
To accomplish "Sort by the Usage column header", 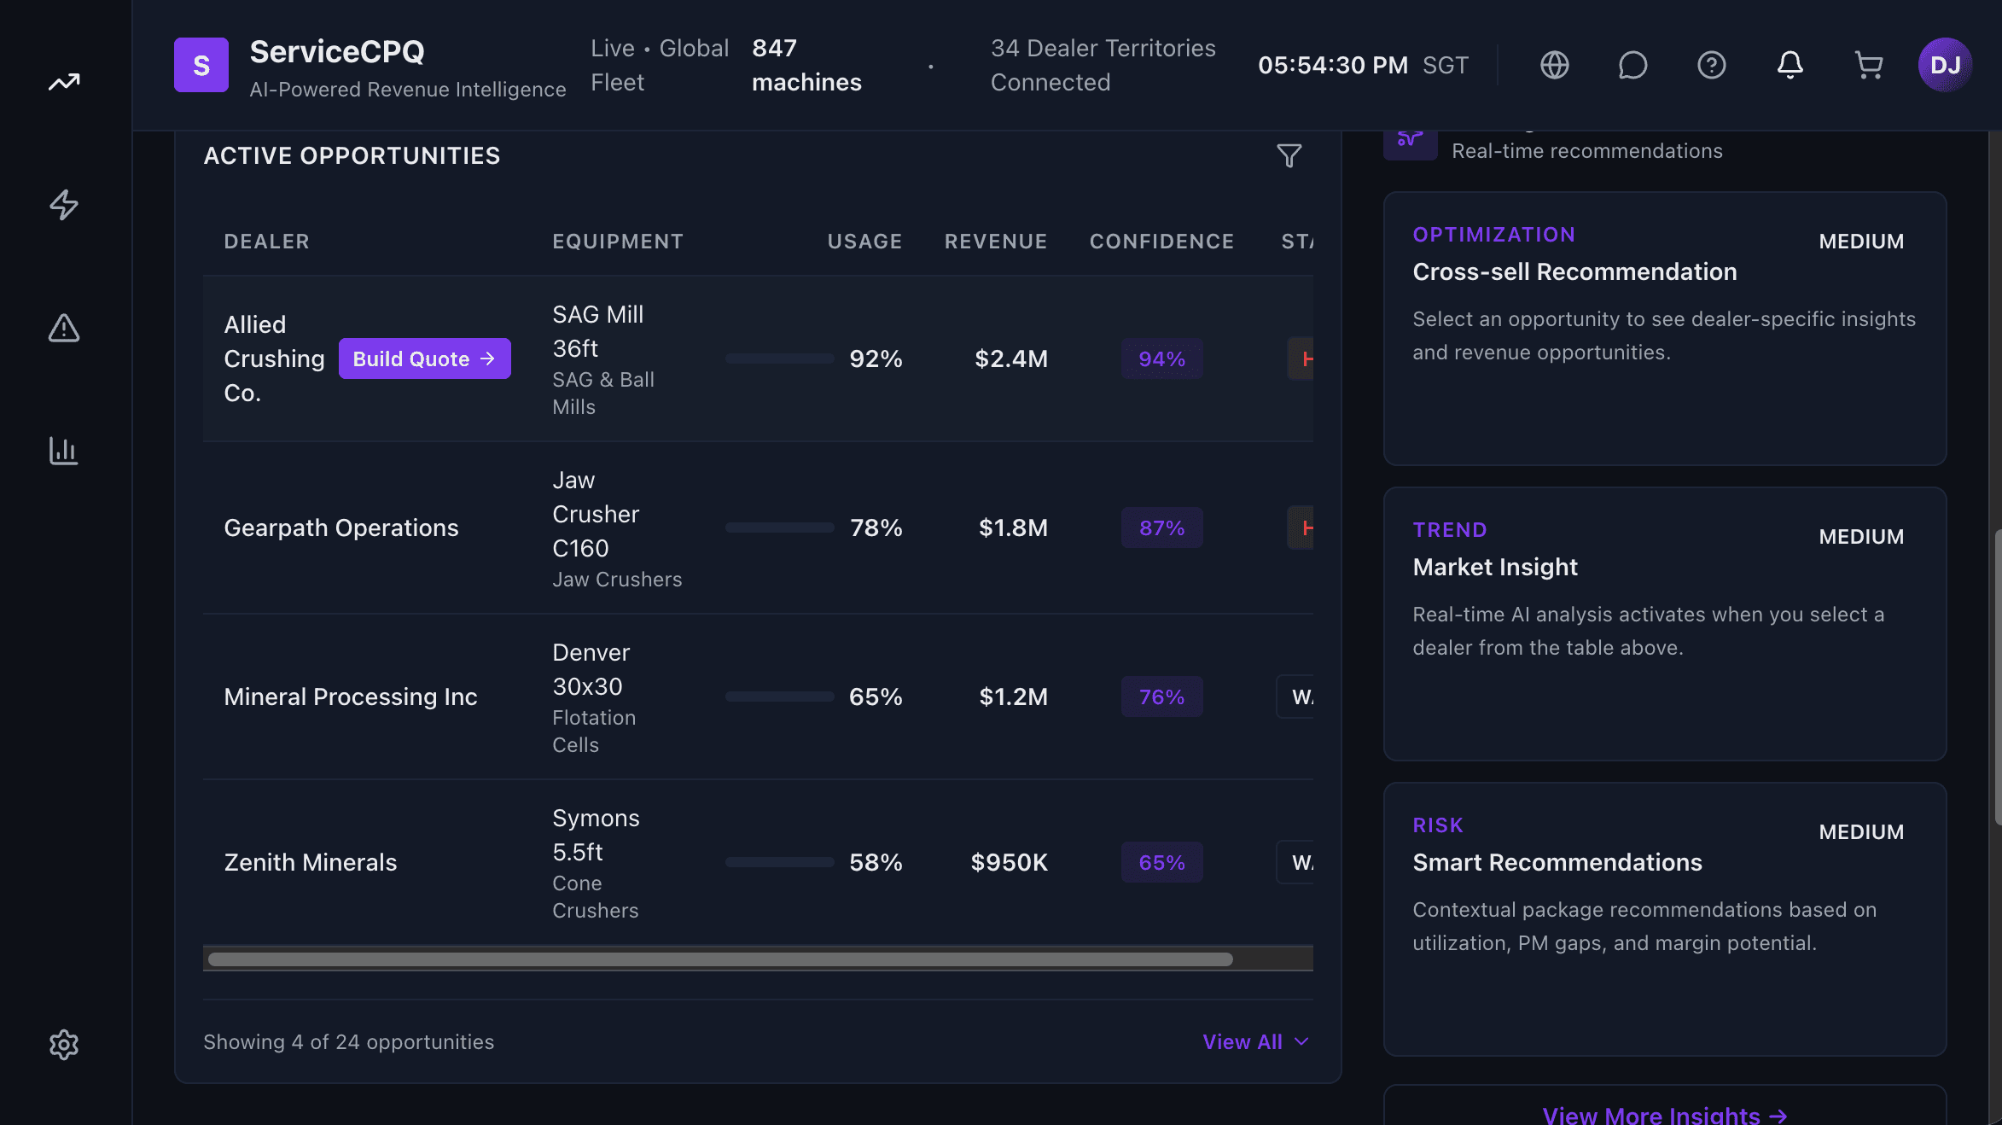I will [864, 242].
